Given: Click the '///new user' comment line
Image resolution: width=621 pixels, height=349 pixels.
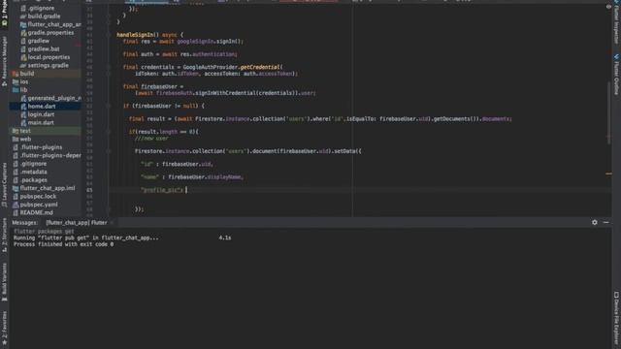Looking at the screenshot, I should [151, 139].
